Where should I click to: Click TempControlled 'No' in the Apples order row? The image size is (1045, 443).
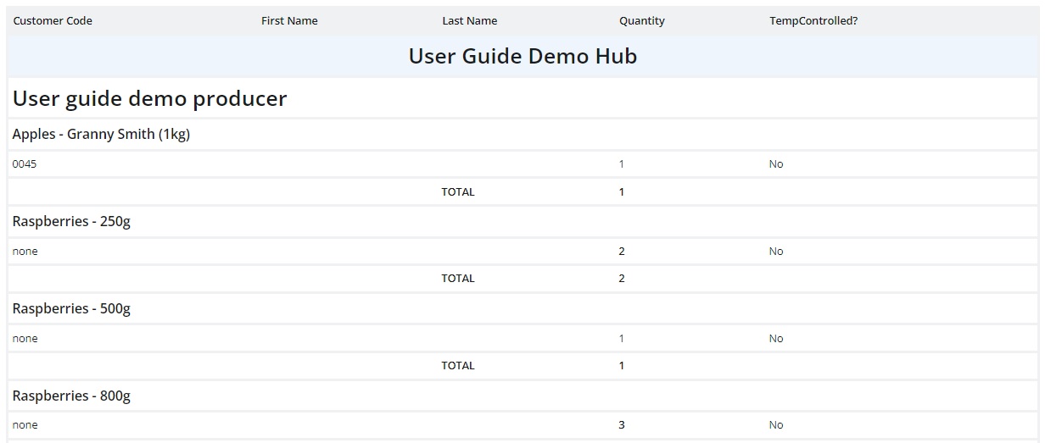click(x=775, y=164)
